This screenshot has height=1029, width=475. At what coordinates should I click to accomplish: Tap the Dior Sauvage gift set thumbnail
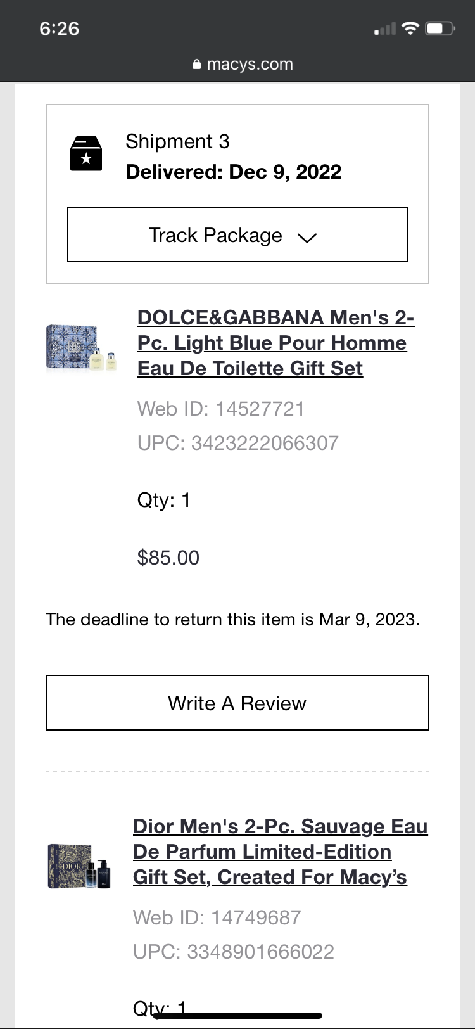[x=79, y=866]
